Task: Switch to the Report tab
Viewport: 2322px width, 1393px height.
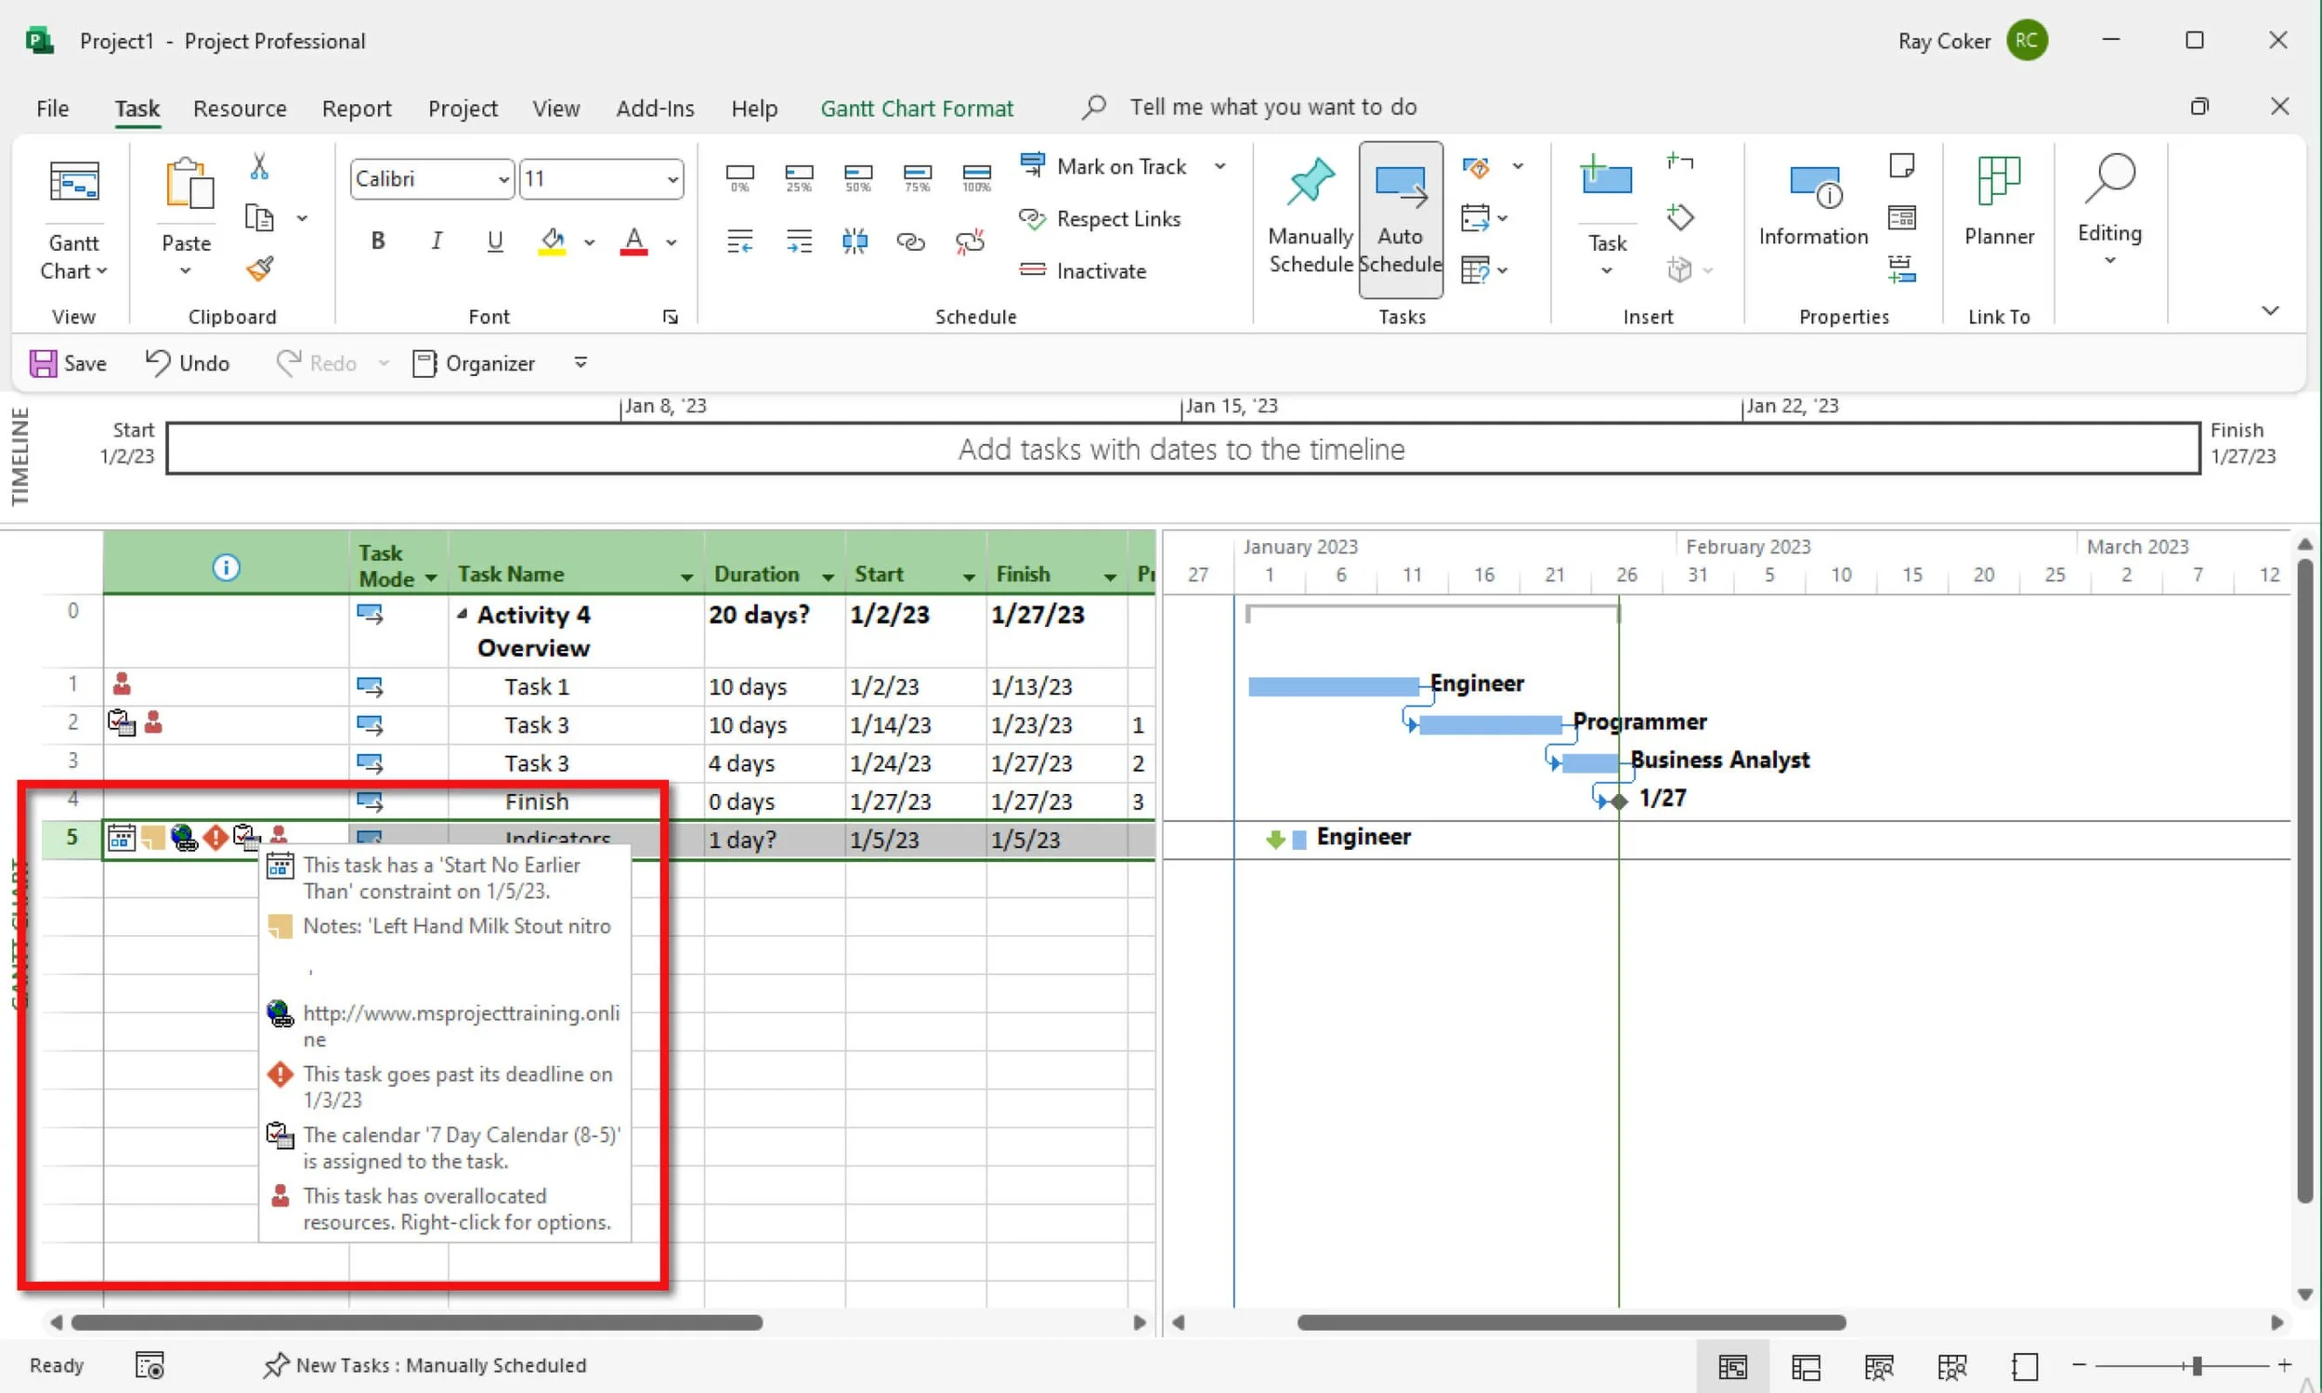Action: (x=356, y=108)
